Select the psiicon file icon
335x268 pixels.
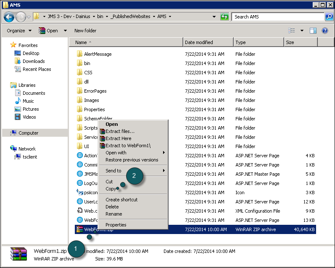point(80,193)
